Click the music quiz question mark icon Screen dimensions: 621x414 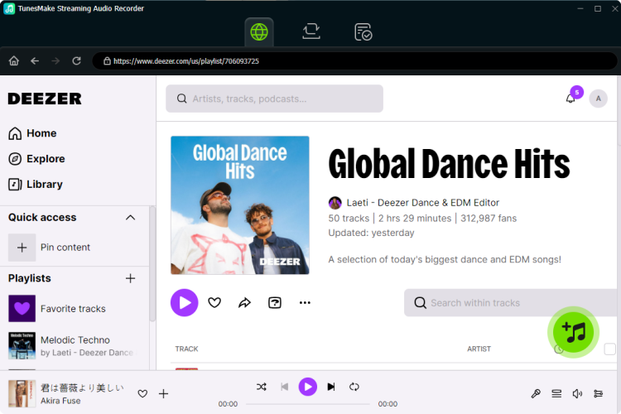[x=274, y=303]
